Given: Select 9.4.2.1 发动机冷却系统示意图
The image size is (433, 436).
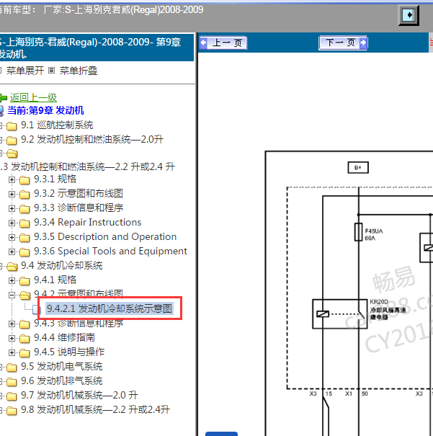Looking at the screenshot, I should [x=110, y=308].
